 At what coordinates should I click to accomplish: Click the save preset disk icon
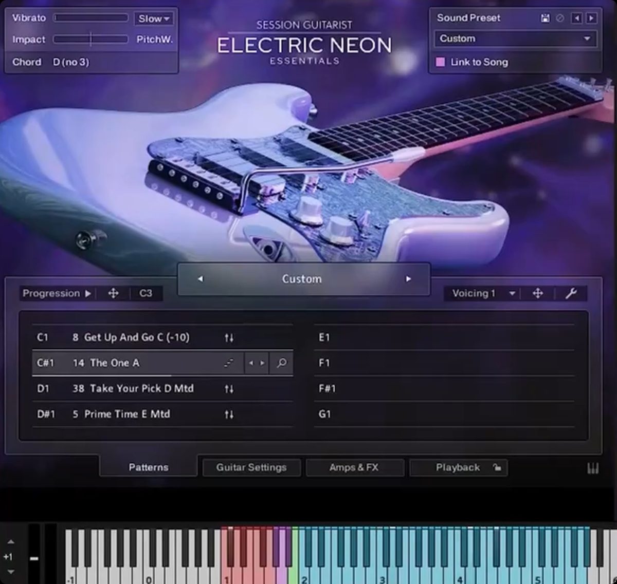pos(545,18)
